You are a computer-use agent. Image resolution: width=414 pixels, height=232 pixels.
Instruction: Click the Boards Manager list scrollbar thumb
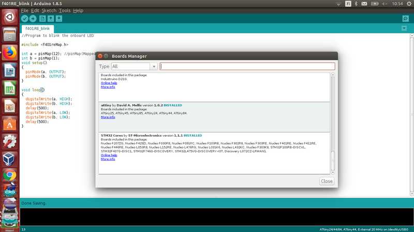point(333,160)
